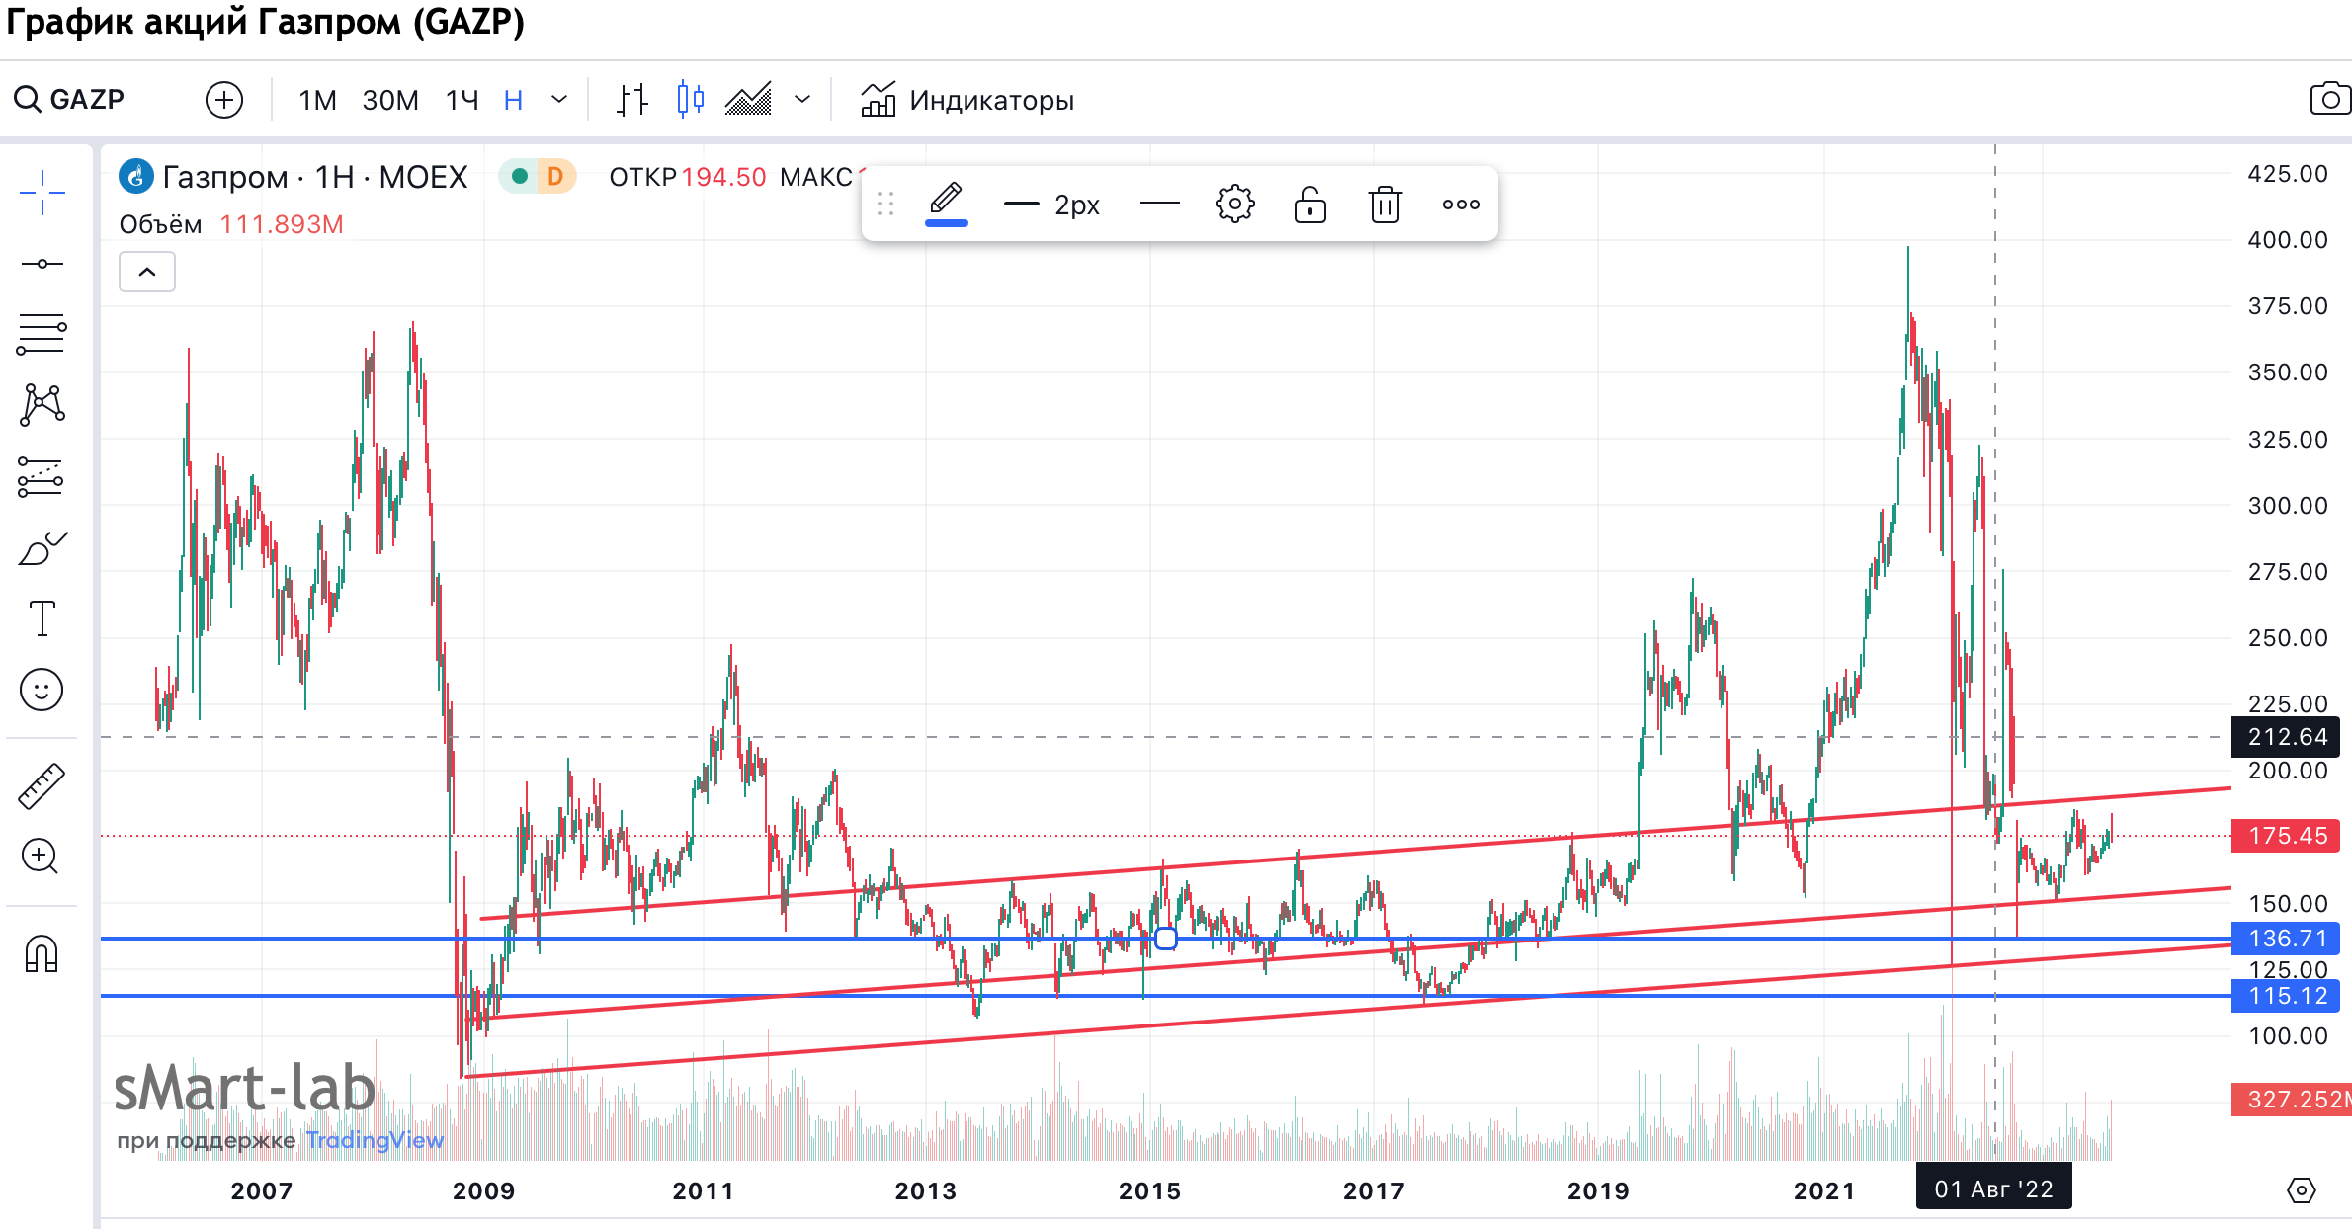Open the TradingView link
2352x1229 pixels.
(x=375, y=1140)
